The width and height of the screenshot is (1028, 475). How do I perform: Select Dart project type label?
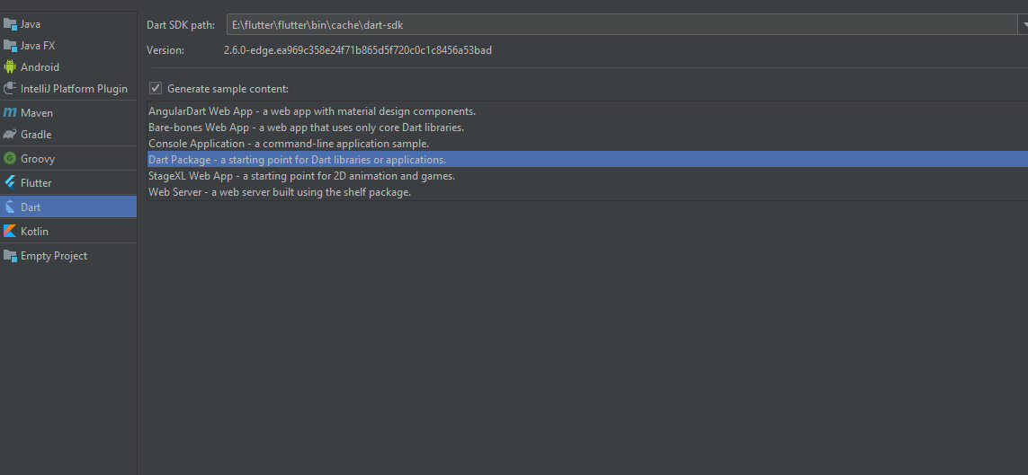coord(31,207)
